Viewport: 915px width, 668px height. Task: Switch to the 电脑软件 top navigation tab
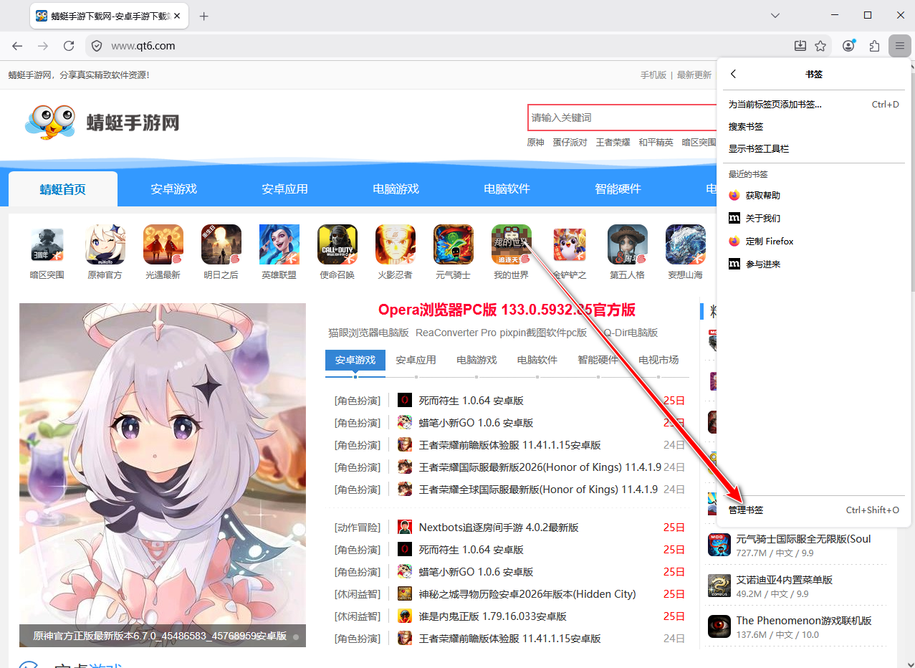(x=507, y=189)
